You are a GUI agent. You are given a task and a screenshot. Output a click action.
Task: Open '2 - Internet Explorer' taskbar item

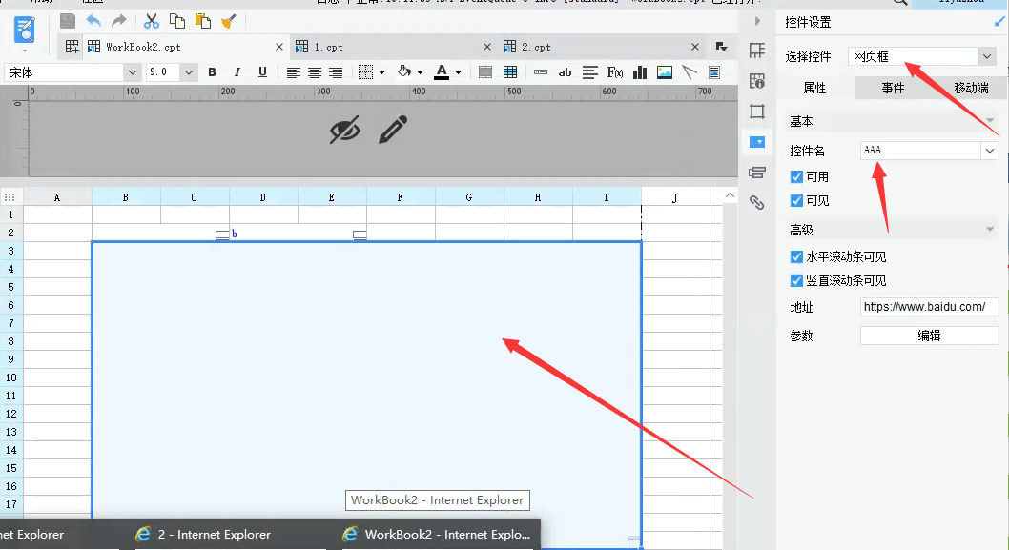(215, 535)
